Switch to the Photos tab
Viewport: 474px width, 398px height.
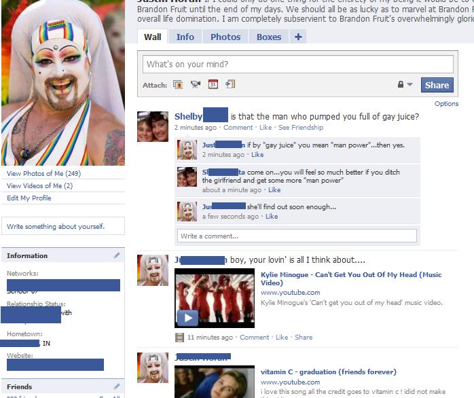point(225,37)
